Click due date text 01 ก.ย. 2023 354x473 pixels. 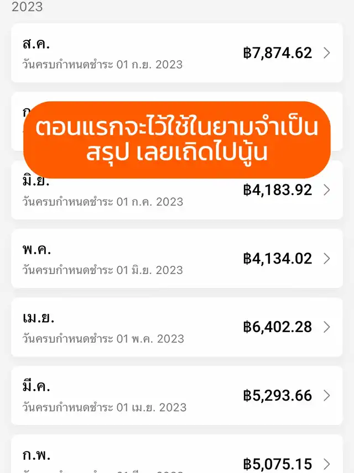point(149,65)
